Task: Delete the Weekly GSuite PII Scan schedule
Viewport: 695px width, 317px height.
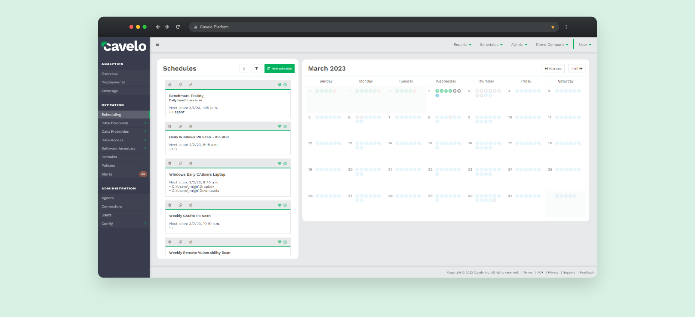Action: [x=169, y=205]
